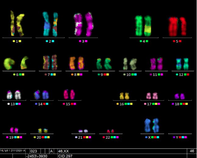The image size is (197, 158).
Task: Select the red square next to label 12
Action: coord(188,75)
